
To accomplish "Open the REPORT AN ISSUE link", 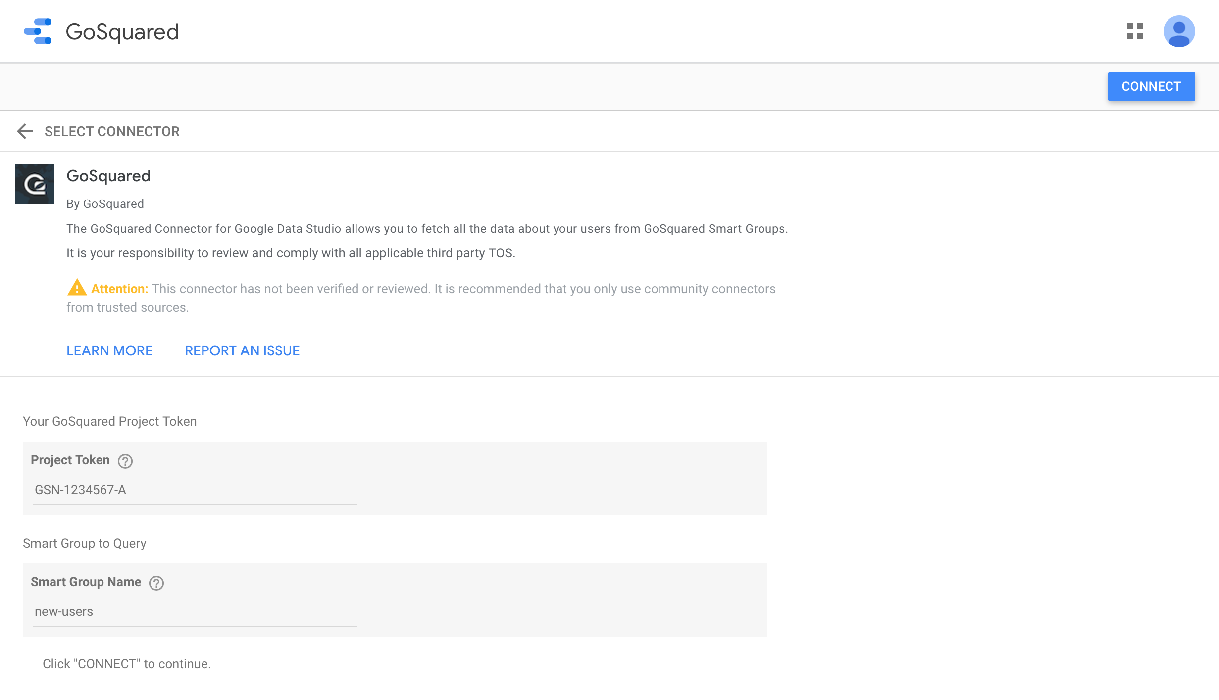I will click(x=242, y=350).
